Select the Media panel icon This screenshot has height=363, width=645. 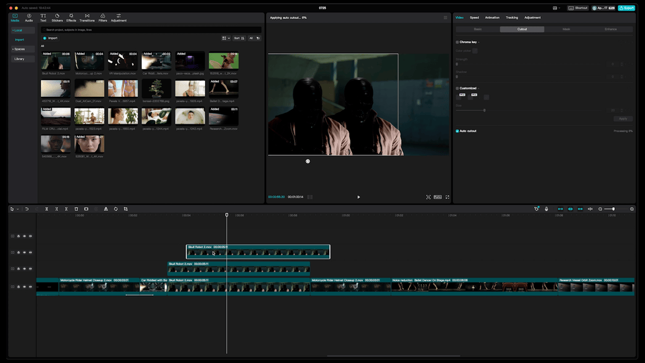pyautogui.click(x=15, y=17)
